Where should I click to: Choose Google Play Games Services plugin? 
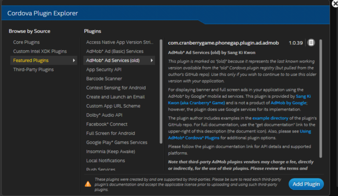[x=117, y=142]
